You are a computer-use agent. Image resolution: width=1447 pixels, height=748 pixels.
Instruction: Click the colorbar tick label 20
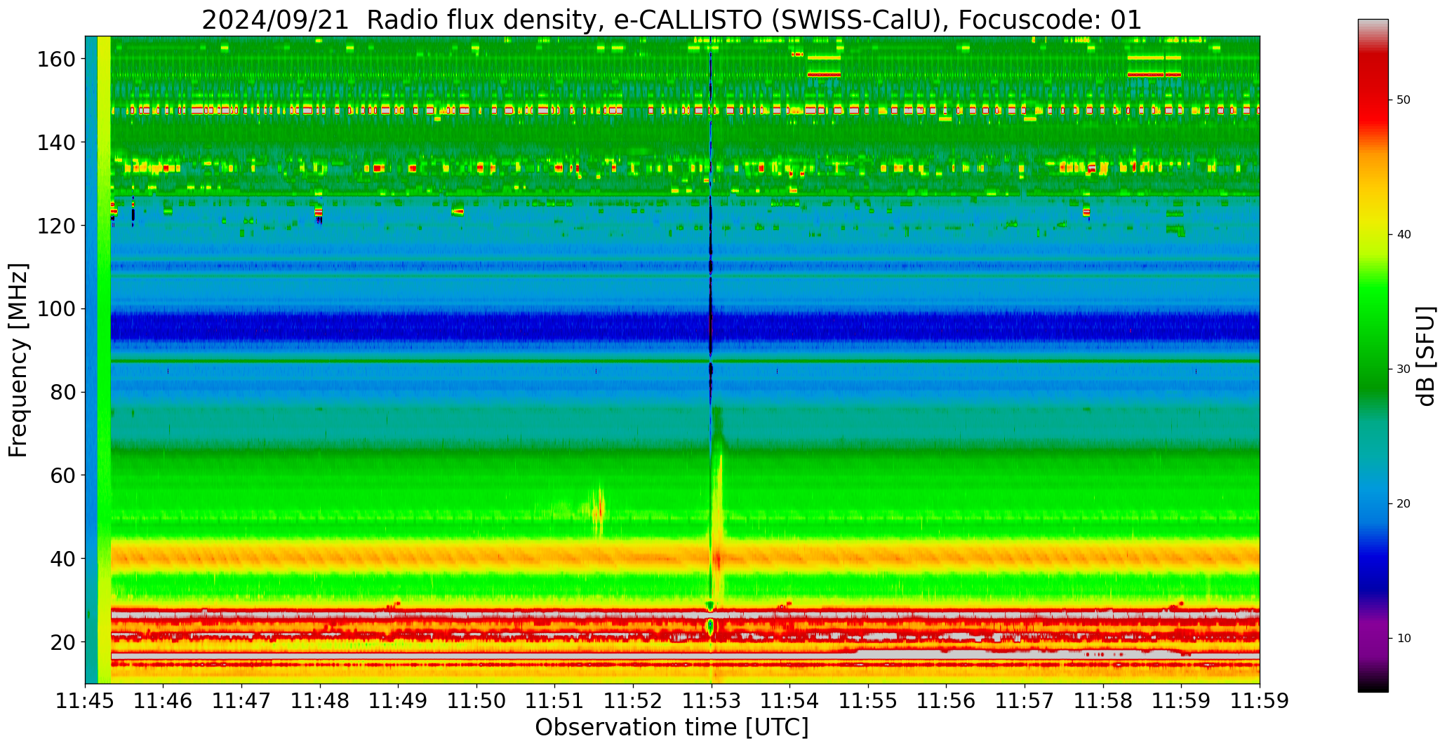[1403, 504]
